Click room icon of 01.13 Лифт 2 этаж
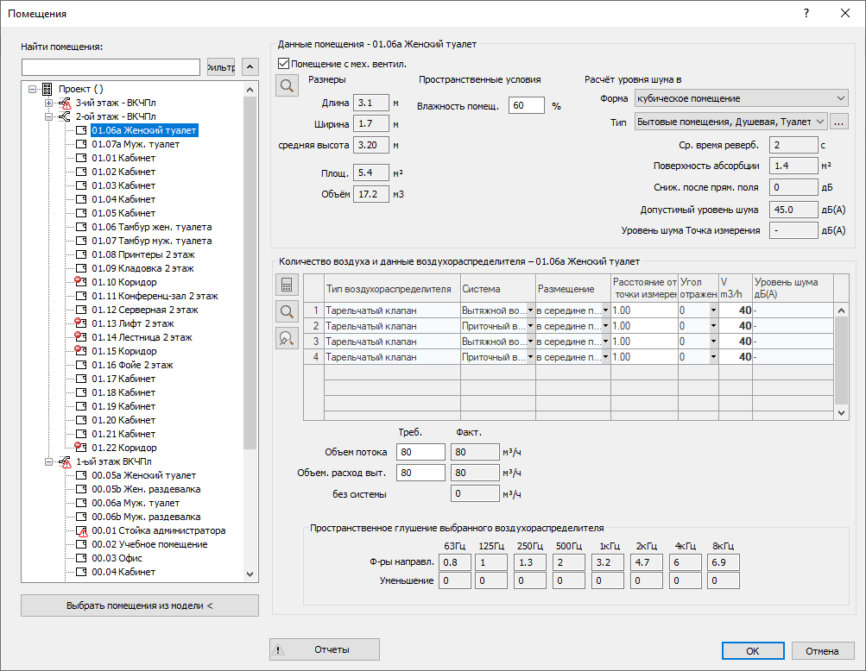The height and width of the screenshot is (671, 866). click(80, 323)
